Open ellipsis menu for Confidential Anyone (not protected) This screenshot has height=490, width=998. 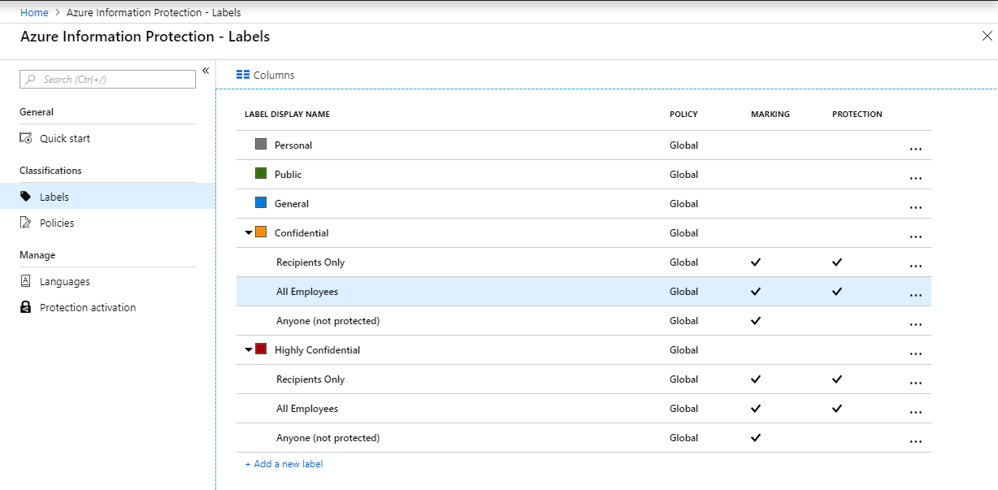coord(916,324)
